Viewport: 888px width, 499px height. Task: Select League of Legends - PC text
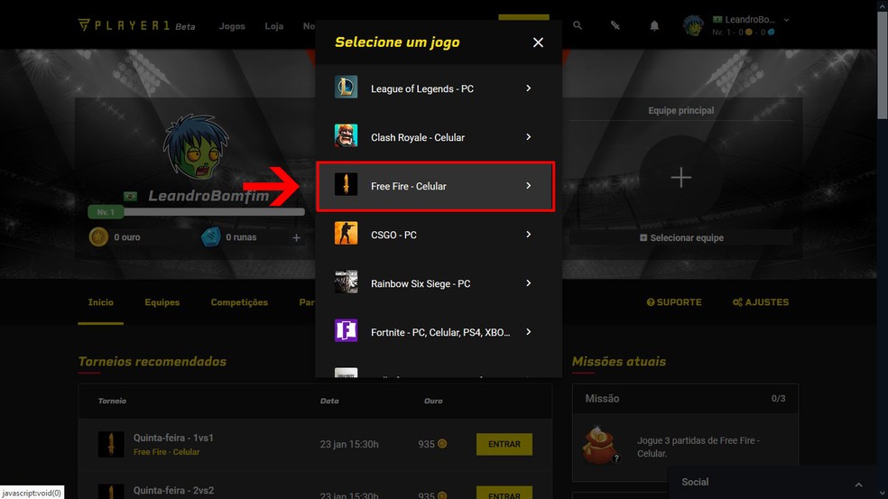[x=422, y=89]
